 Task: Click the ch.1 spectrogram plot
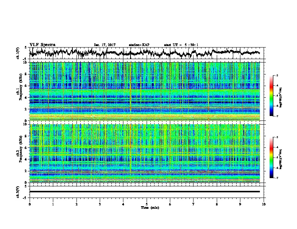[x=145, y=91]
